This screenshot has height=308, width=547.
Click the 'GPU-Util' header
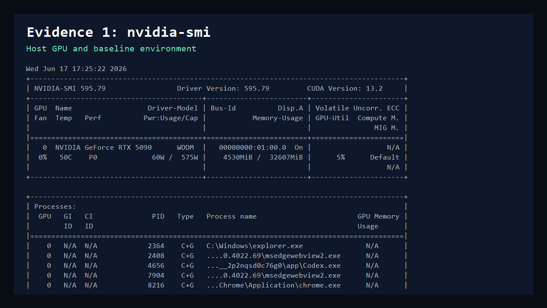click(332, 118)
